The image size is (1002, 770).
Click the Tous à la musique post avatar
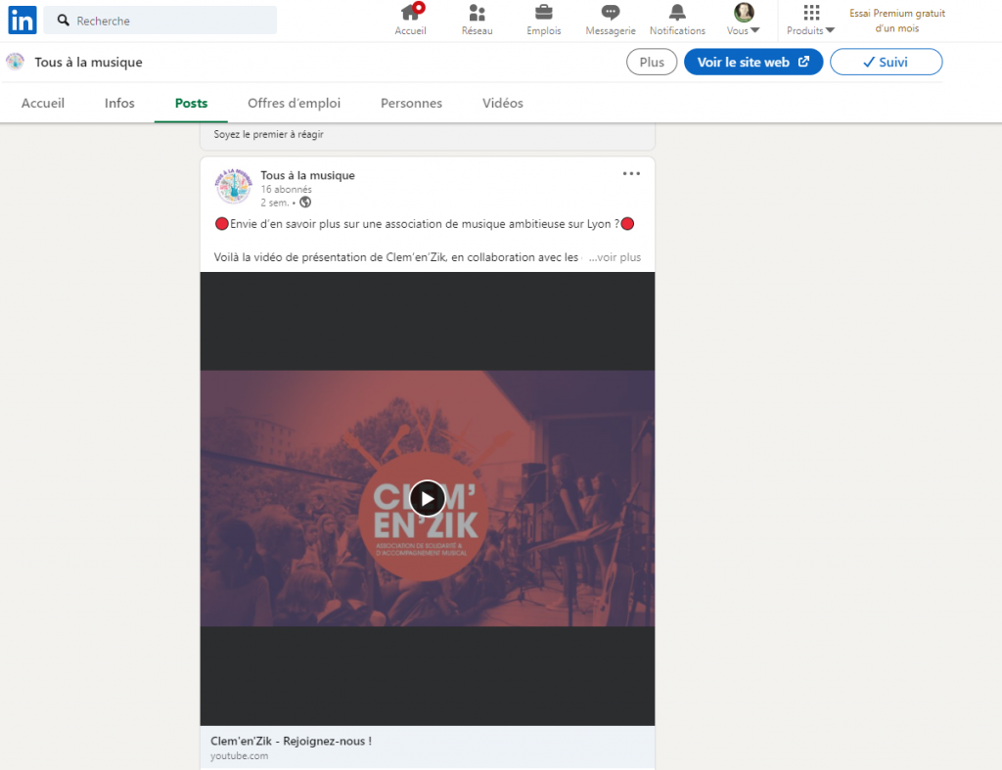click(x=233, y=187)
